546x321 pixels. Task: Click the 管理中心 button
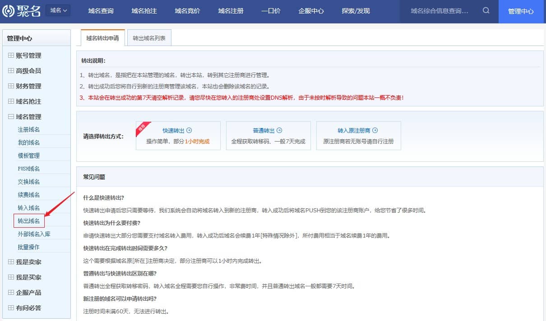(x=521, y=11)
